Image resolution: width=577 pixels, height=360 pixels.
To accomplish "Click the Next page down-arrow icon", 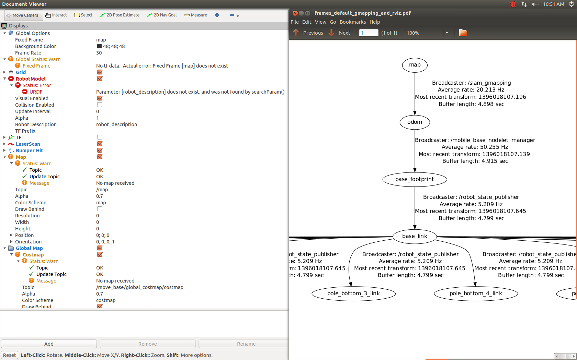I will [x=331, y=33].
